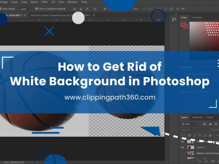219x164 pixels.
Task: Close the Kitchen Guider Template.psd tab
Action: click(94, 15)
